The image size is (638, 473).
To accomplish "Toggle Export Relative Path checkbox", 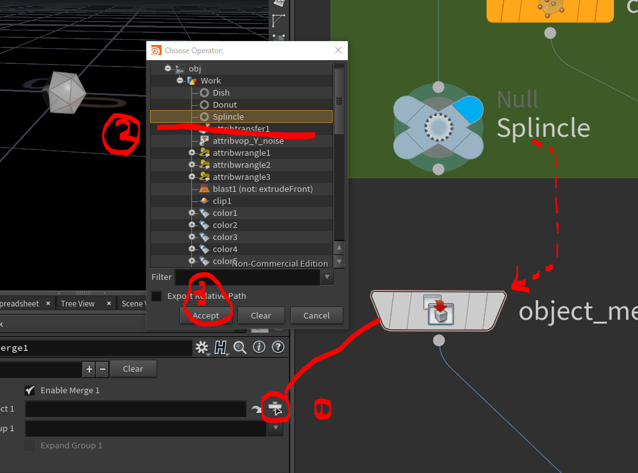I will (156, 296).
